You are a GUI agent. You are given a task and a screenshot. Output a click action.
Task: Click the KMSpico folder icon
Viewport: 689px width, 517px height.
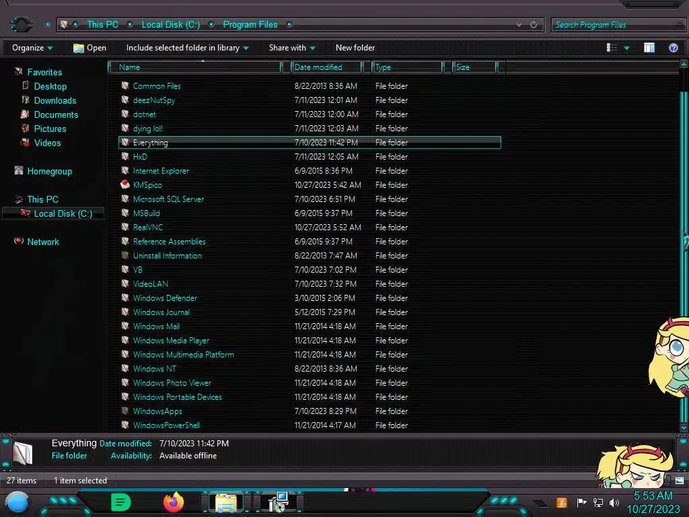(124, 184)
